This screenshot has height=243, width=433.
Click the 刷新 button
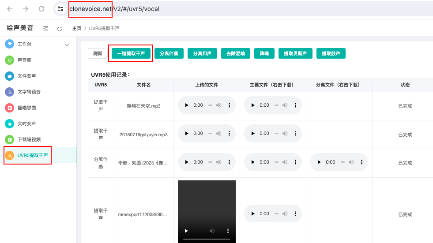pos(98,53)
